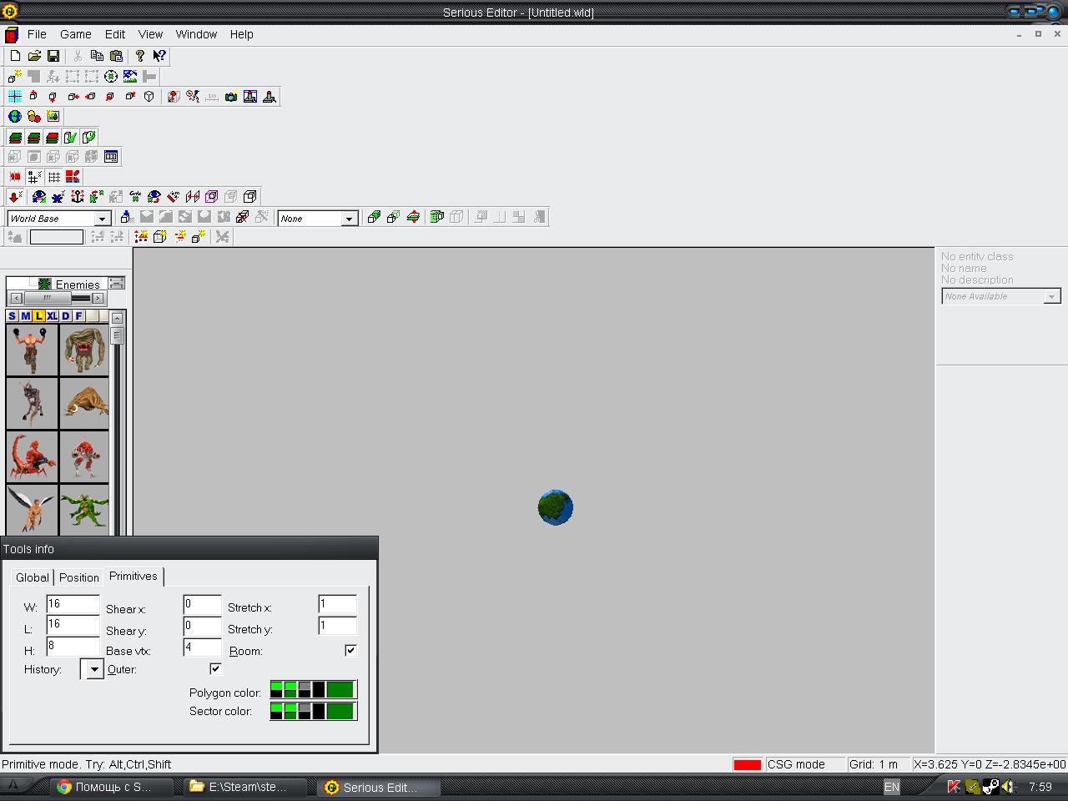Screen dimensions: 1068x801
Task: Open the World Base dropdown
Action: (103, 219)
